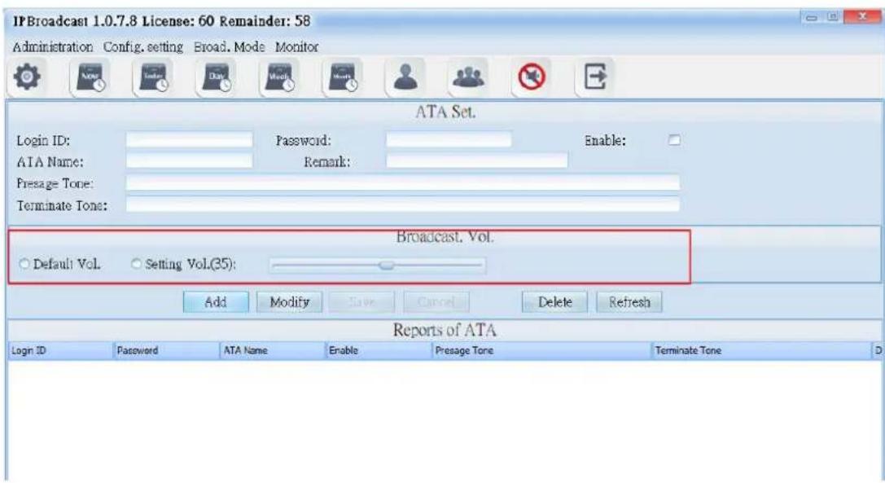Focus the Remark input field
The width and height of the screenshot is (885, 483).
click(x=477, y=161)
